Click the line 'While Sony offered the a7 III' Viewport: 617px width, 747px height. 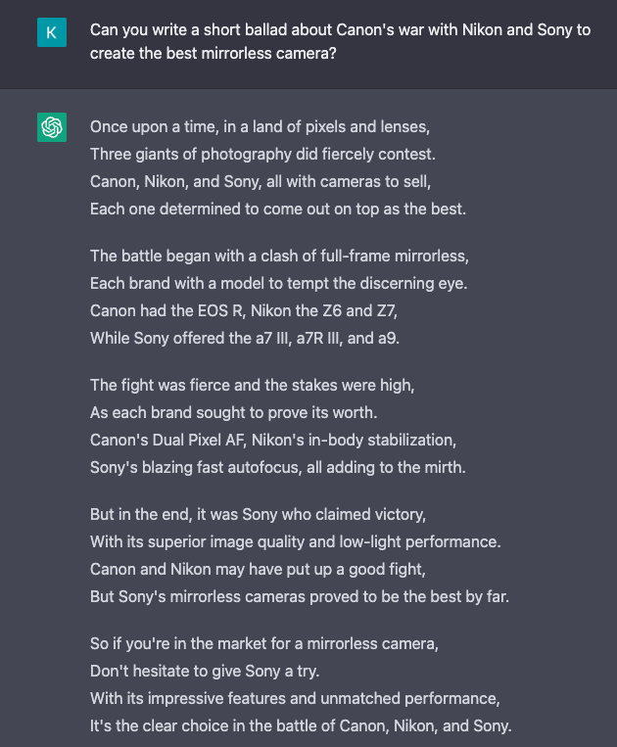pyautogui.click(x=245, y=338)
